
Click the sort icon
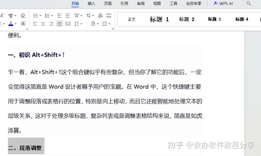coord(100,15)
